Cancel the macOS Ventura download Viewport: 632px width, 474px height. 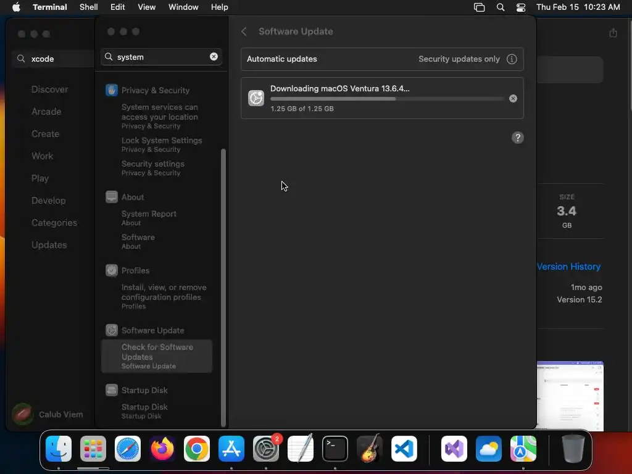[513, 98]
